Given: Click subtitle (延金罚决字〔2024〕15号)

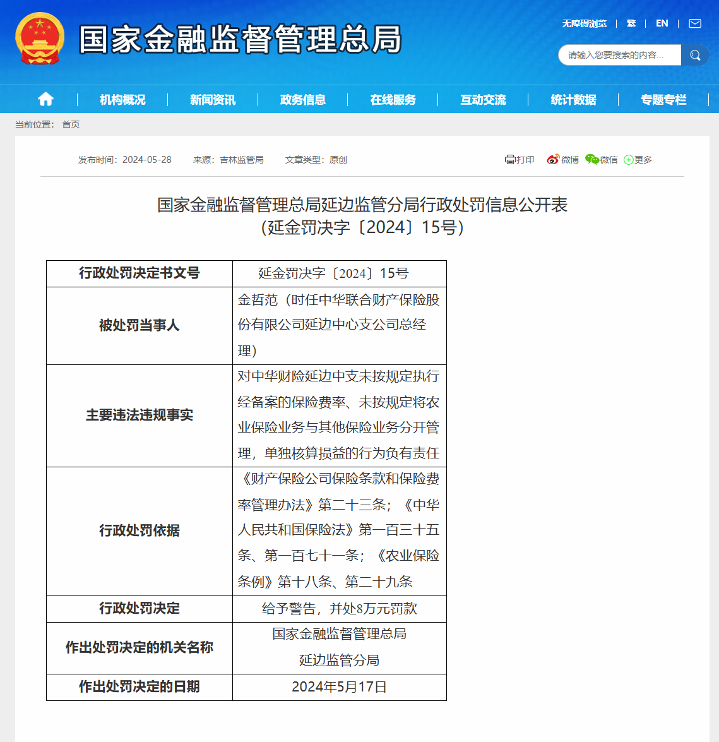Looking at the screenshot, I should 362,227.
